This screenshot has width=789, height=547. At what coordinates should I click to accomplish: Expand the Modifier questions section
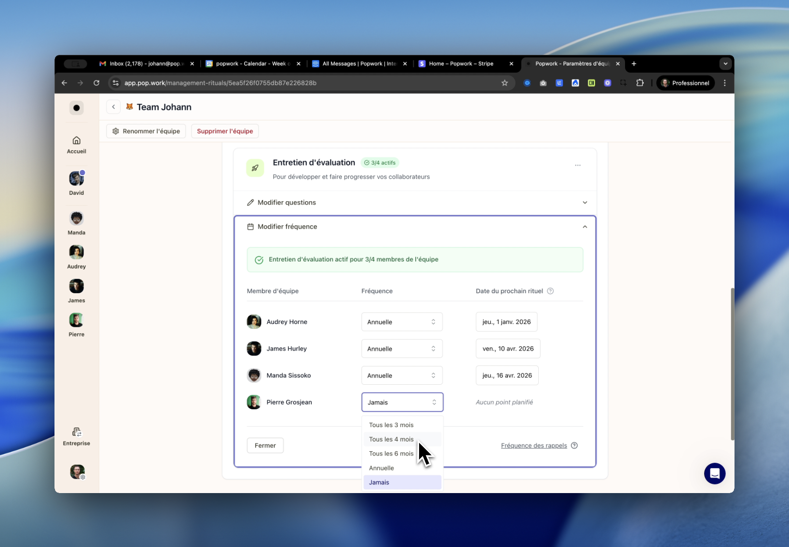tap(415, 203)
